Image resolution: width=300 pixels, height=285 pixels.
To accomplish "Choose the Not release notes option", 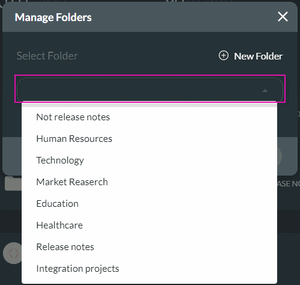I will (73, 117).
